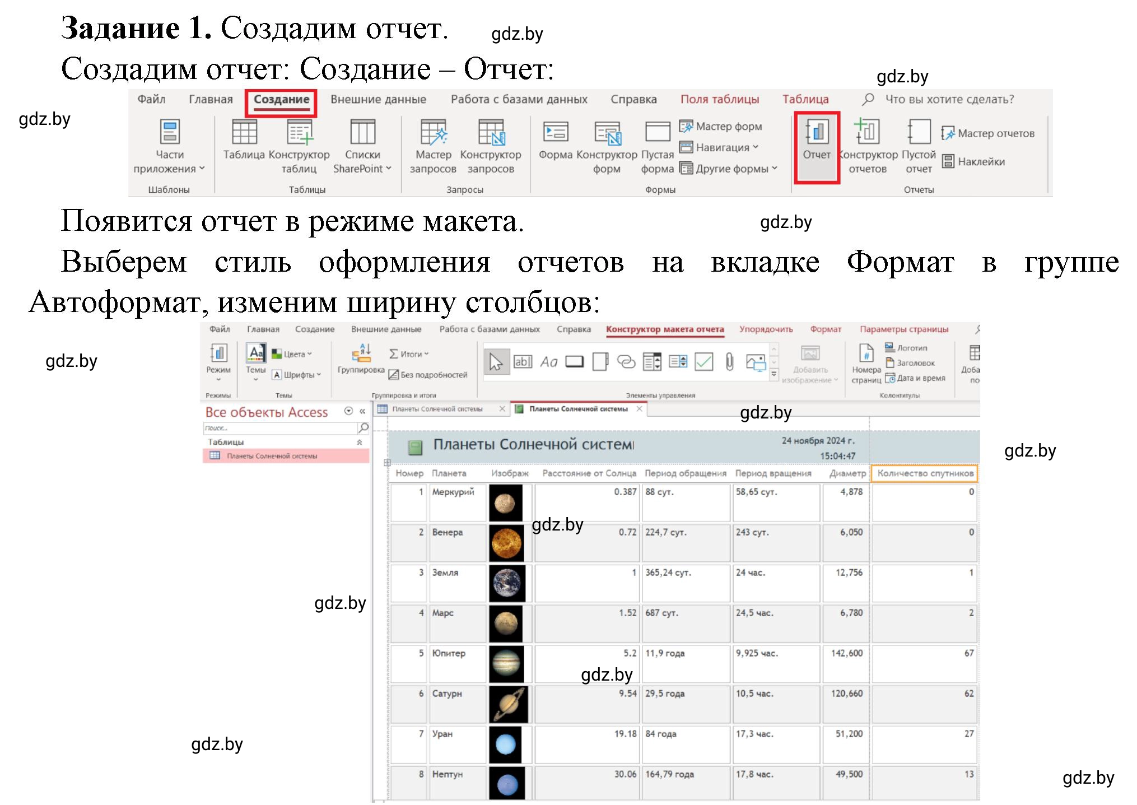Image resolution: width=1137 pixels, height=805 pixels.
Task: Open the Упорядочить tab
Action: coord(766,329)
